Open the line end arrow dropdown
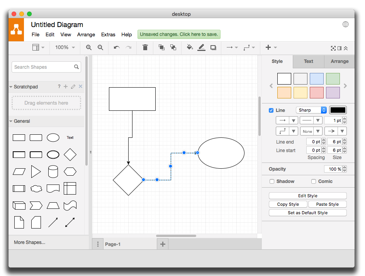Viewport: 365px width, 276px height. 335,131
